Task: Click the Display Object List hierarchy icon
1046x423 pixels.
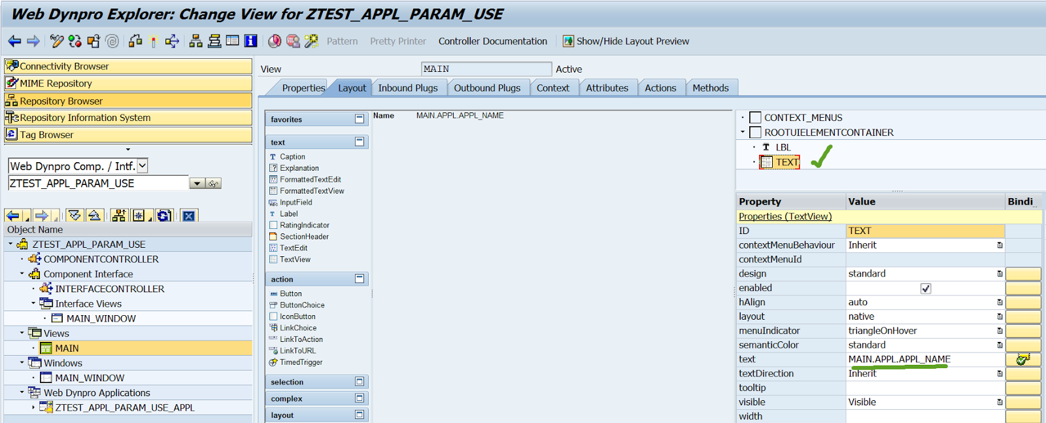Action: click(195, 41)
